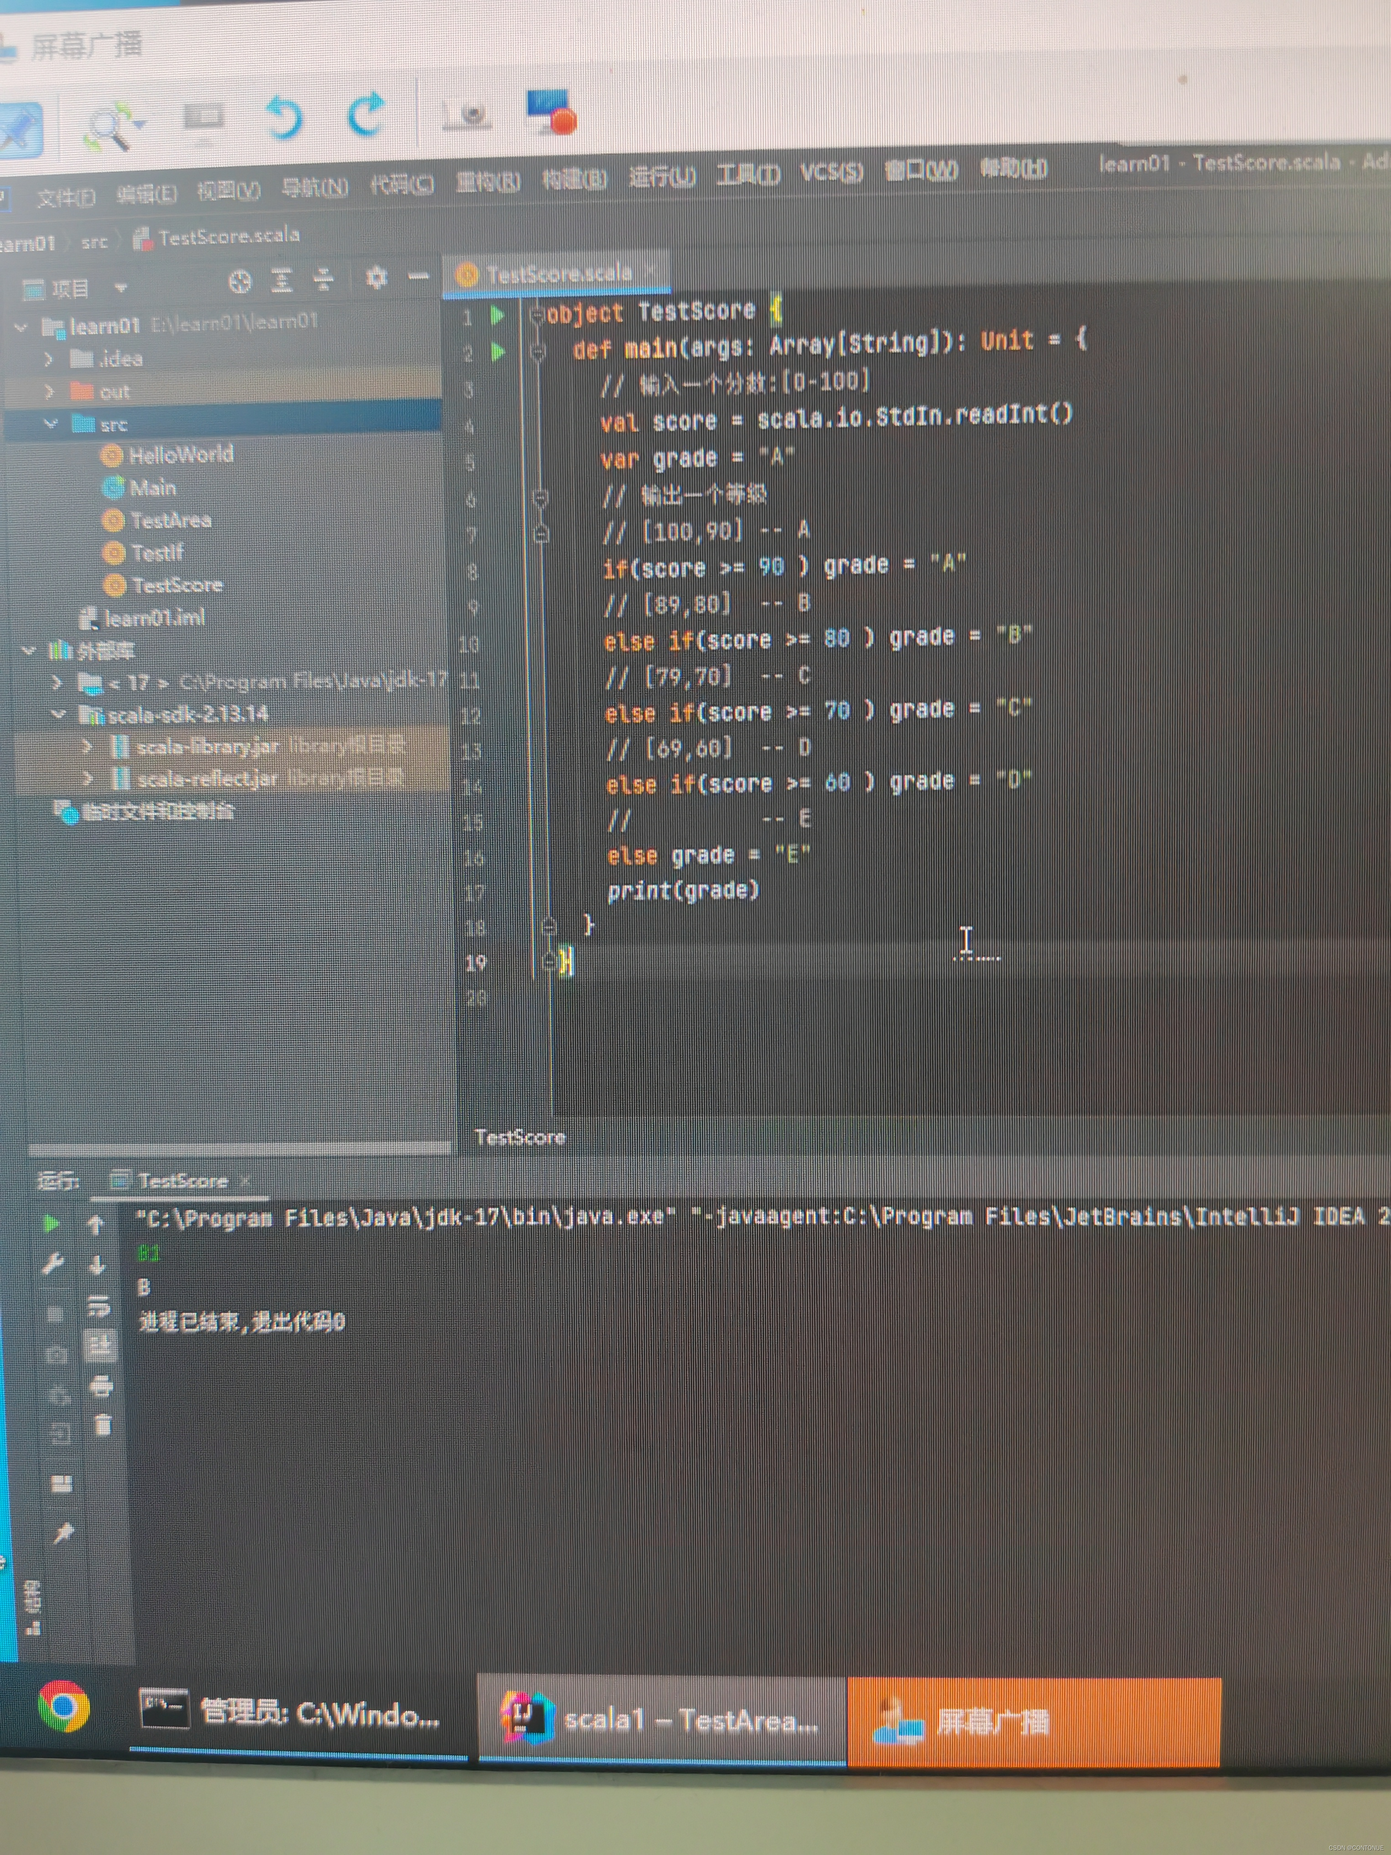Open the 导航(N) menu
Viewport: 1391px width, 1855px height.
tap(314, 187)
